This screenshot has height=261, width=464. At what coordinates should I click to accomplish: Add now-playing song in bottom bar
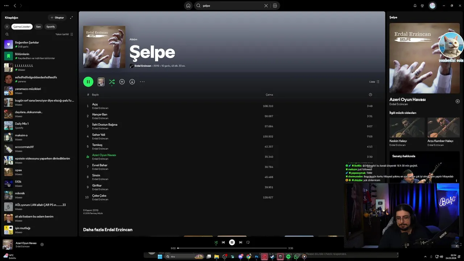click(x=42, y=245)
